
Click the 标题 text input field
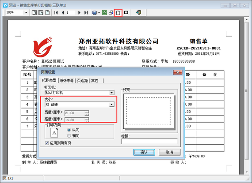(149, 142)
